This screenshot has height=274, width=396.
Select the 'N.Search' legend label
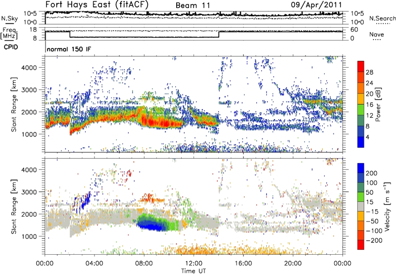pyautogui.click(x=382, y=18)
